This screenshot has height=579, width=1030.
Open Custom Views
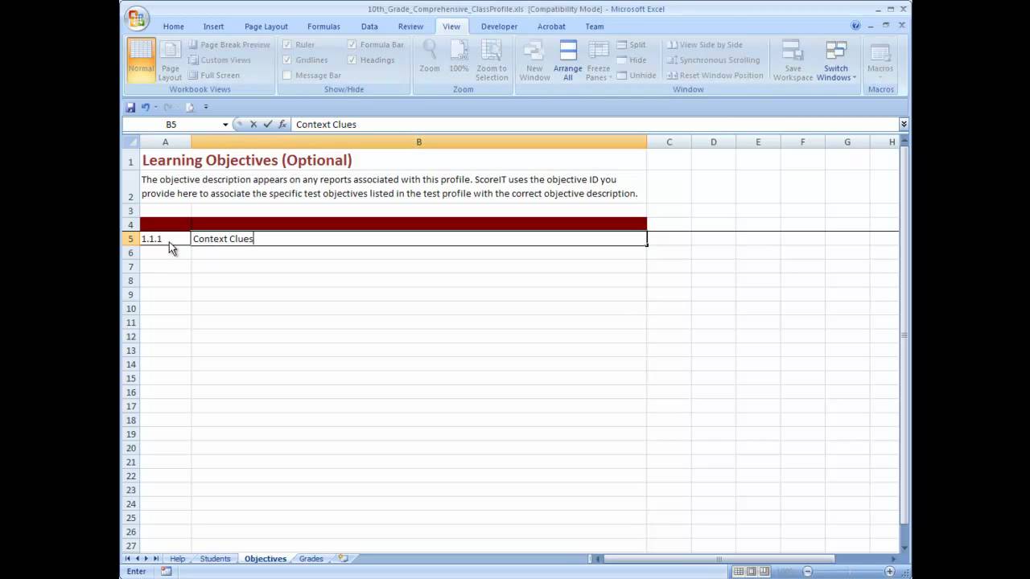220,60
